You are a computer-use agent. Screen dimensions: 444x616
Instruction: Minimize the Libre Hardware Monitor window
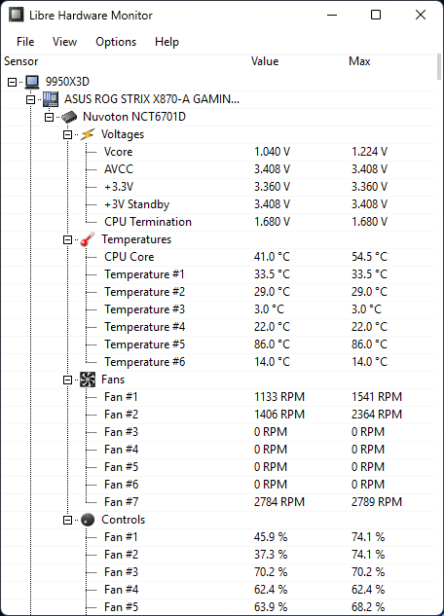[x=332, y=15]
